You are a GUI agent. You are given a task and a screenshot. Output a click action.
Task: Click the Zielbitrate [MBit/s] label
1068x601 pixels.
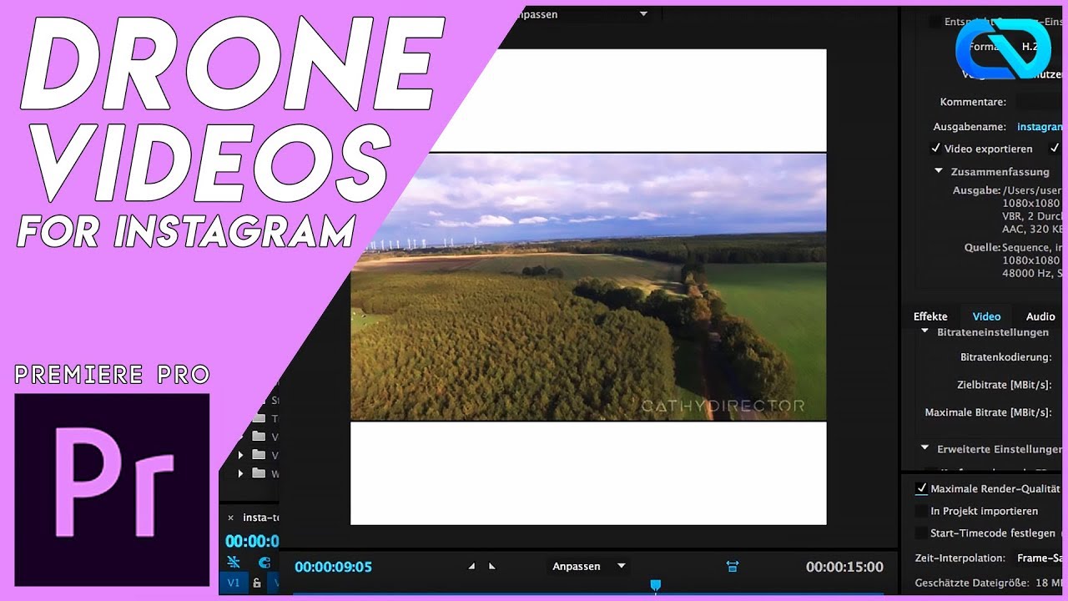pyautogui.click(x=1004, y=385)
